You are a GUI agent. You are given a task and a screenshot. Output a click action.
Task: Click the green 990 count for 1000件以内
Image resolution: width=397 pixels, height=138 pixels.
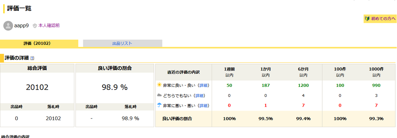click(x=376, y=86)
